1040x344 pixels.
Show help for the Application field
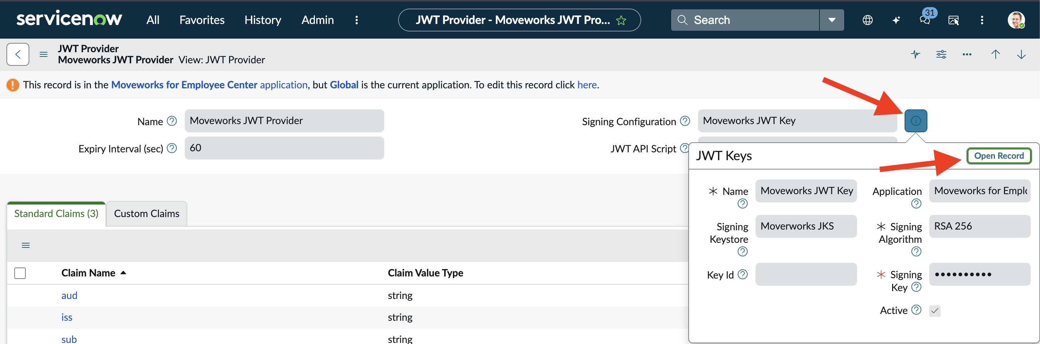coord(916,203)
